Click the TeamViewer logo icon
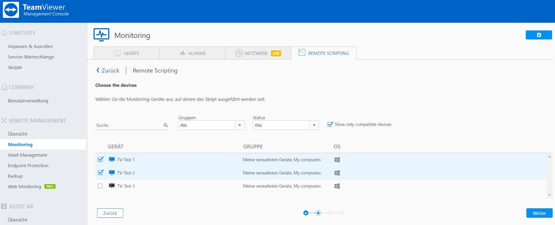 pyautogui.click(x=11, y=10)
